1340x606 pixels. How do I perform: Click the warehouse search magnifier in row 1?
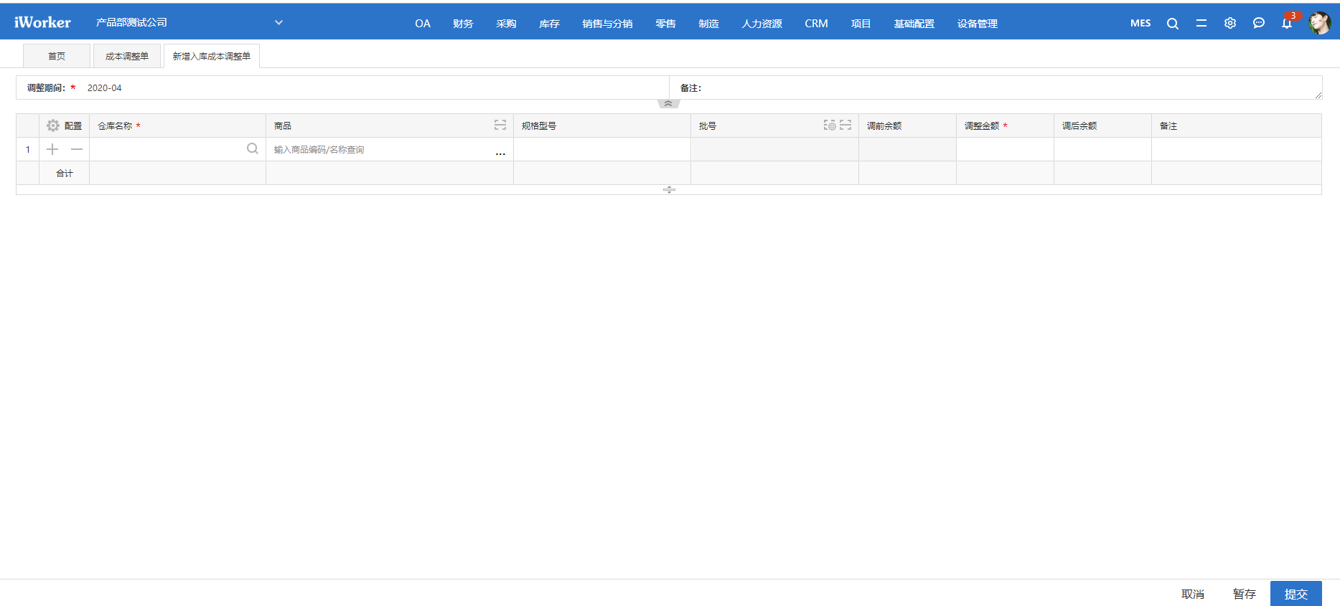(253, 148)
